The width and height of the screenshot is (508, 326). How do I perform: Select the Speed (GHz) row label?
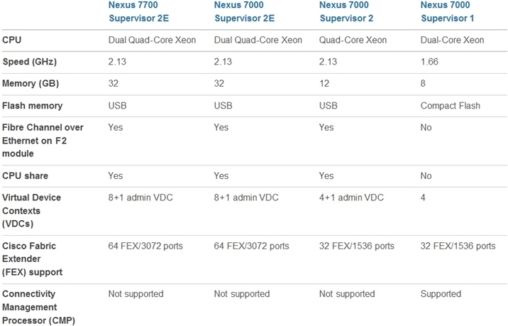[x=30, y=62]
